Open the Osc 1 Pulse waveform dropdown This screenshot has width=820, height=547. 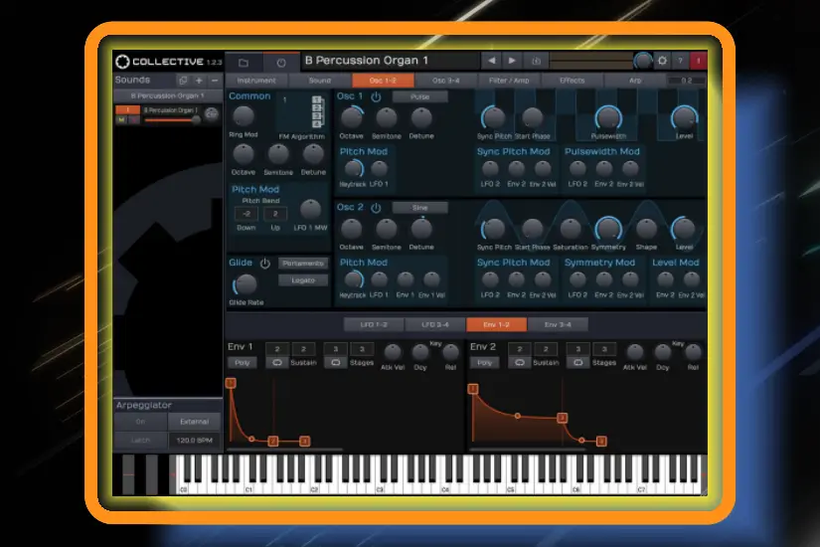(x=419, y=97)
